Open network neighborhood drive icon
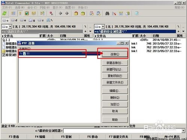187x140 pixels. (49, 20)
